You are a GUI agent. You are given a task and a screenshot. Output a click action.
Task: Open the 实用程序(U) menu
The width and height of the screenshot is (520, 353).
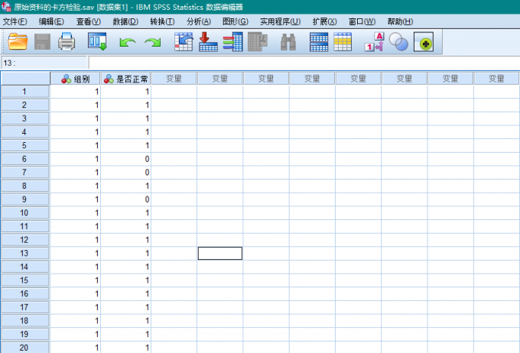point(280,21)
